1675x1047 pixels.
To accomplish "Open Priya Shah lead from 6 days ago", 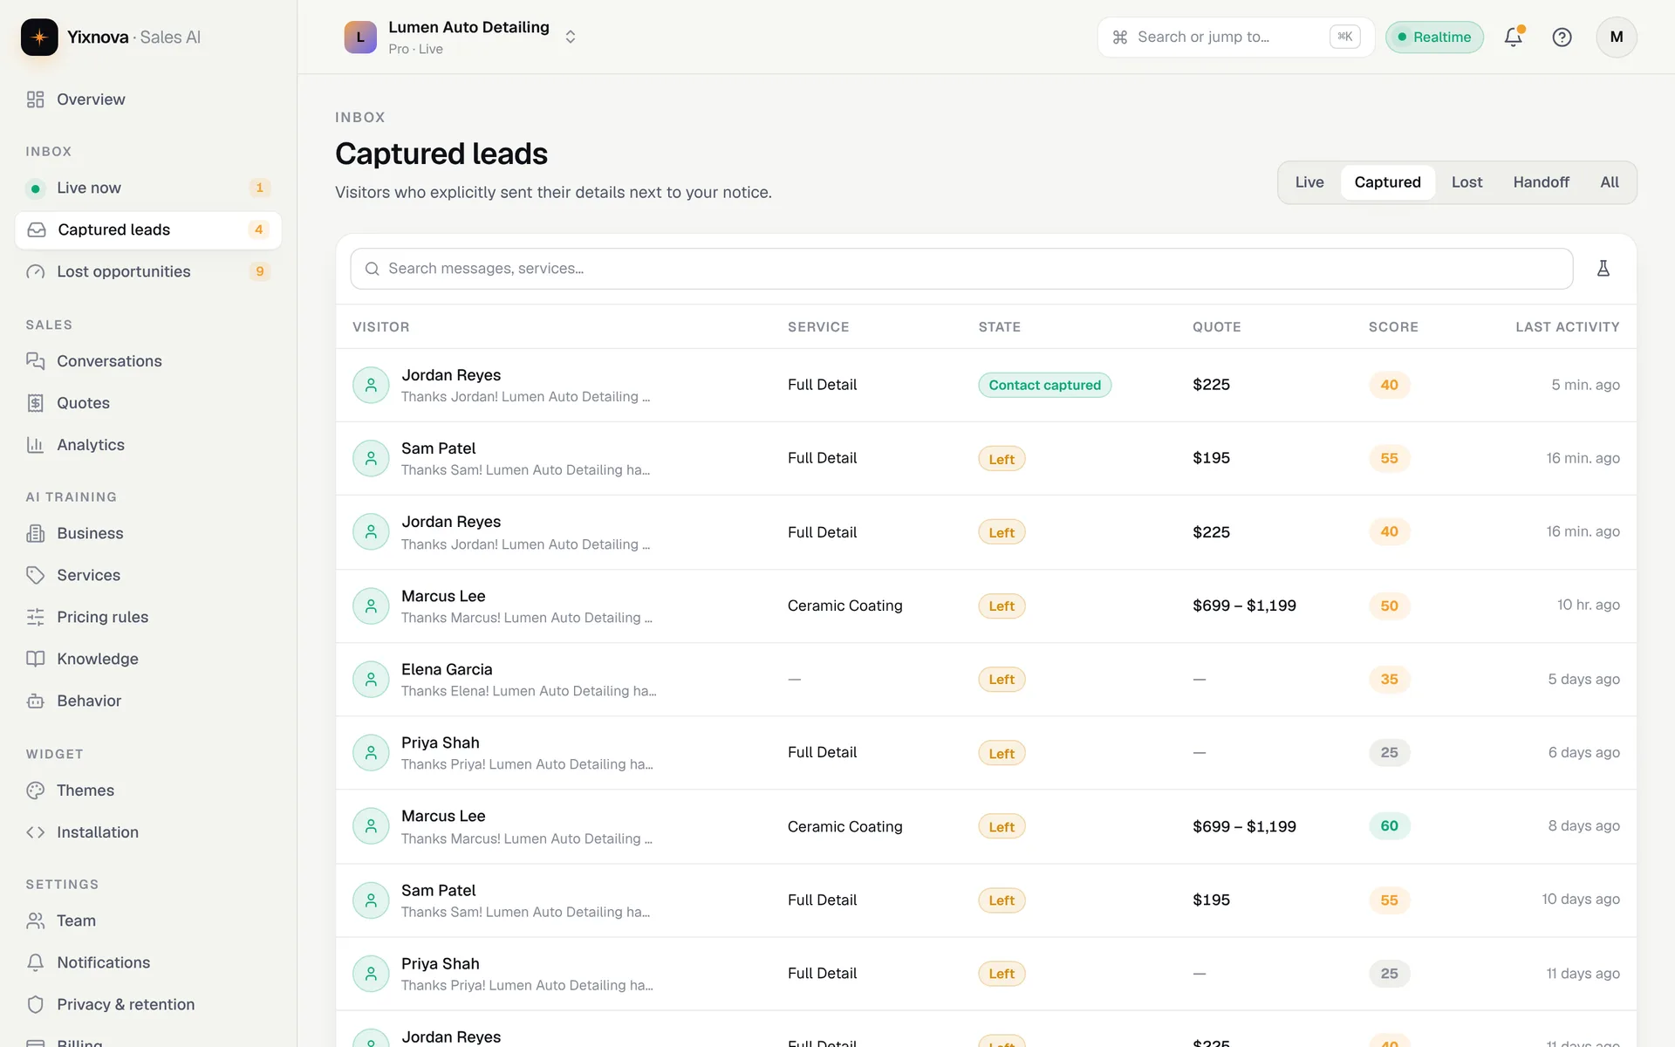I will tap(986, 752).
